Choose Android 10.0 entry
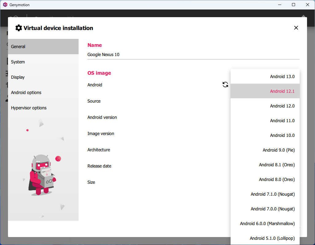 click(265, 135)
